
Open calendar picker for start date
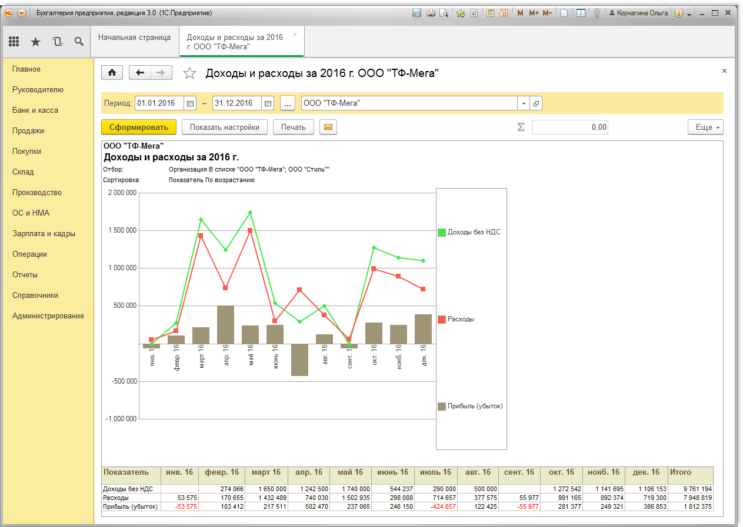coord(190,103)
